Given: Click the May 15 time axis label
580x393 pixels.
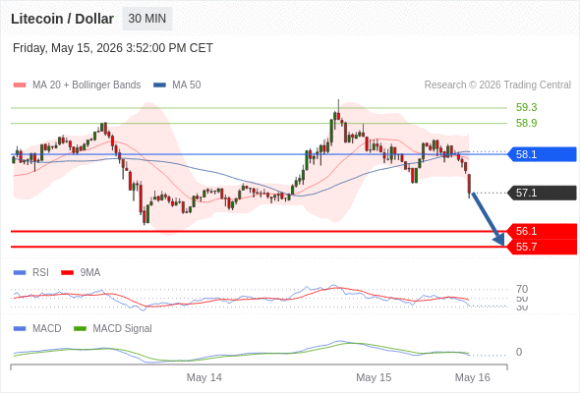Looking at the screenshot, I should (x=374, y=377).
